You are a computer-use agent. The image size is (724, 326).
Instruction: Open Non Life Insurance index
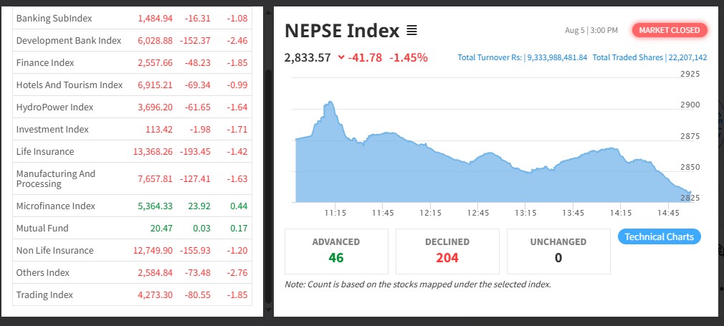54,250
